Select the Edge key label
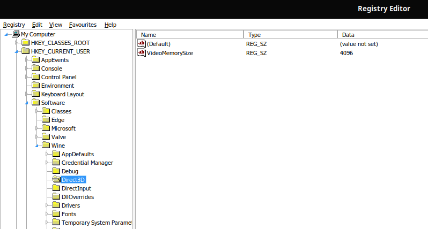The width and height of the screenshot is (428, 229). point(58,120)
